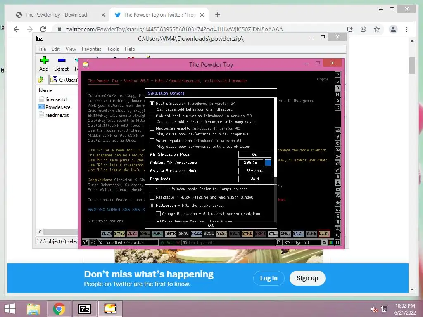
Task: Click the pause simulation icon
Action: pos(337,242)
